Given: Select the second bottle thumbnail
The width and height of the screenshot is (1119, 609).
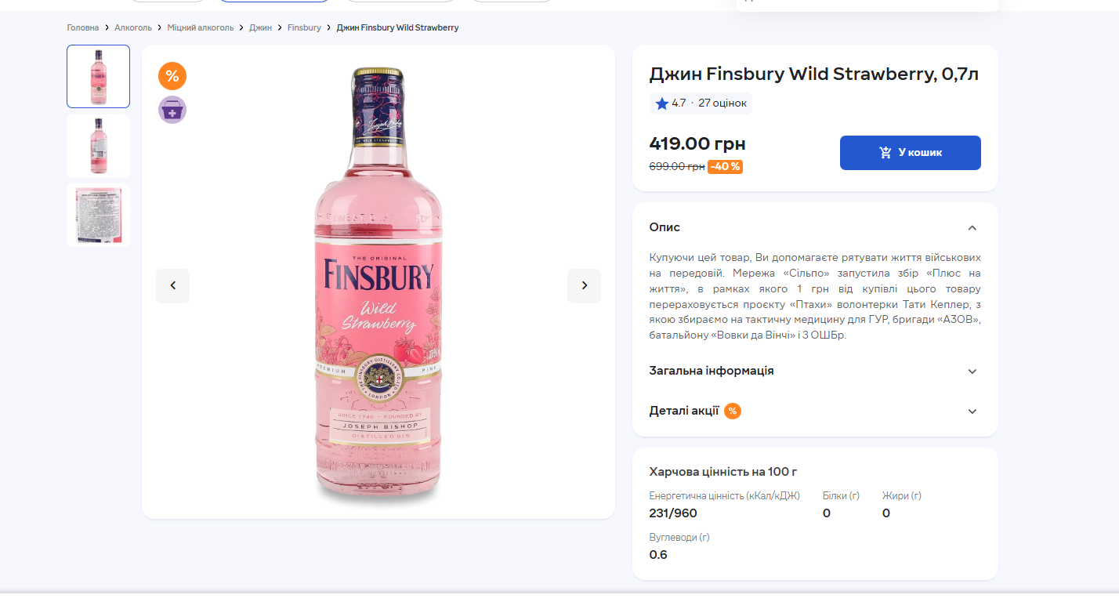Looking at the screenshot, I should tap(99, 146).
